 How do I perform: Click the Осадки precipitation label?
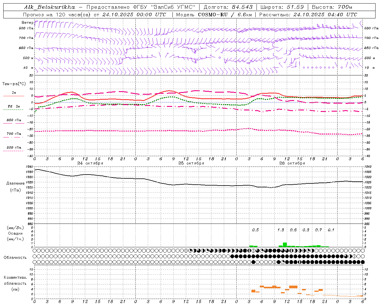[15, 233]
